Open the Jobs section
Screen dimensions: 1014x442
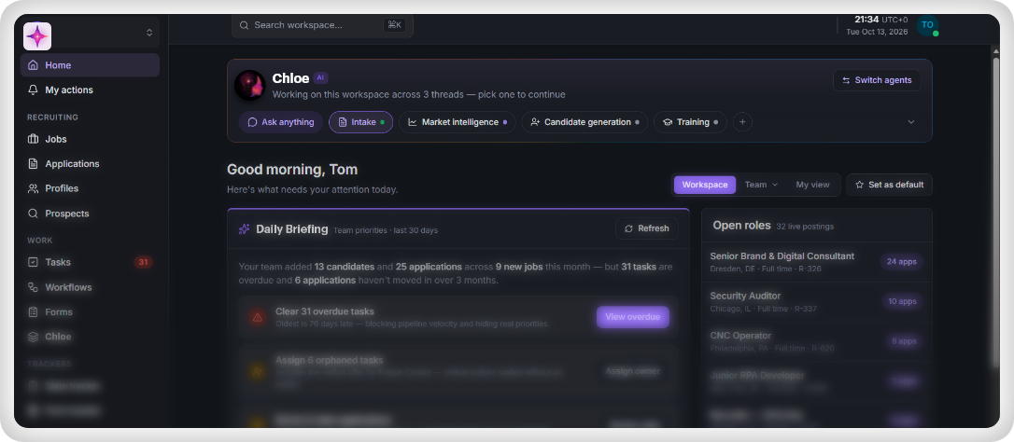(x=90, y=139)
